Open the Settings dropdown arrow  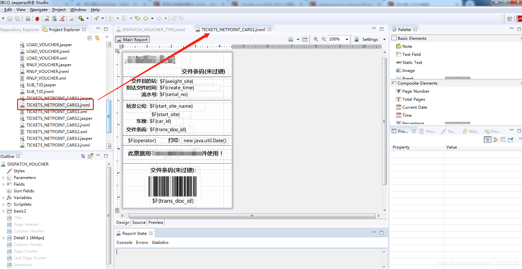click(x=384, y=39)
